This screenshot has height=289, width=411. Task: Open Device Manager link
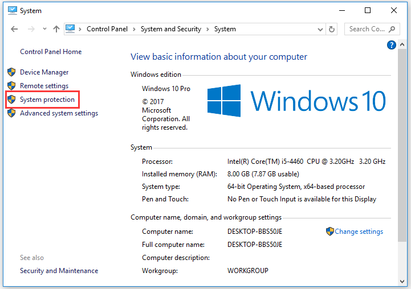coord(44,72)
